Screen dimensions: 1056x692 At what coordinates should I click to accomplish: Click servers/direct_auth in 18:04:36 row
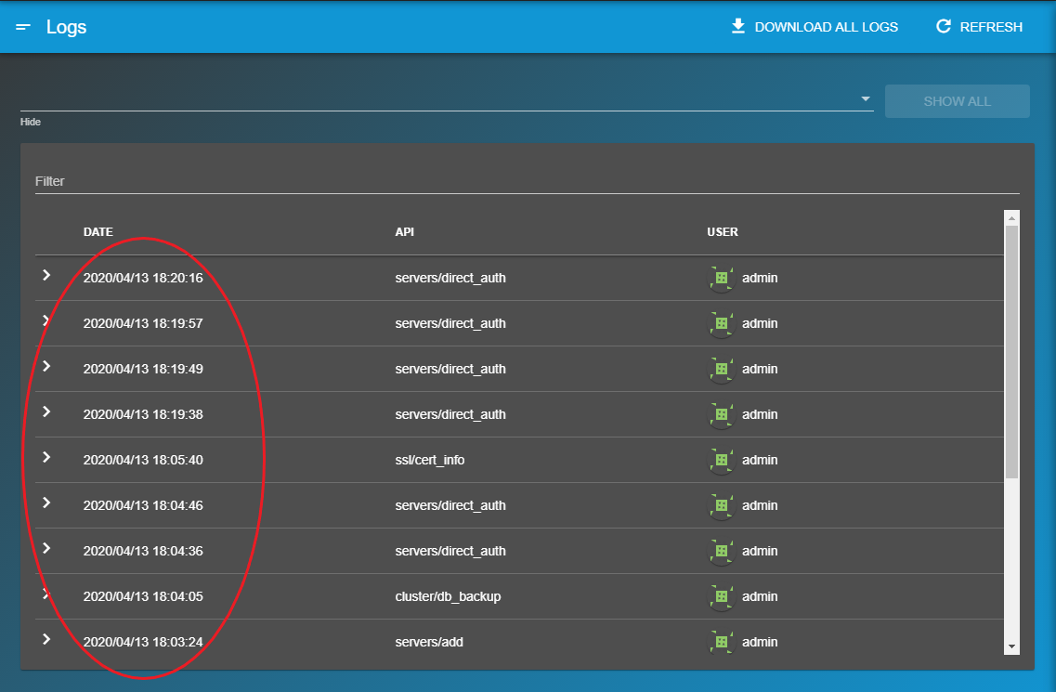[450, 551]
